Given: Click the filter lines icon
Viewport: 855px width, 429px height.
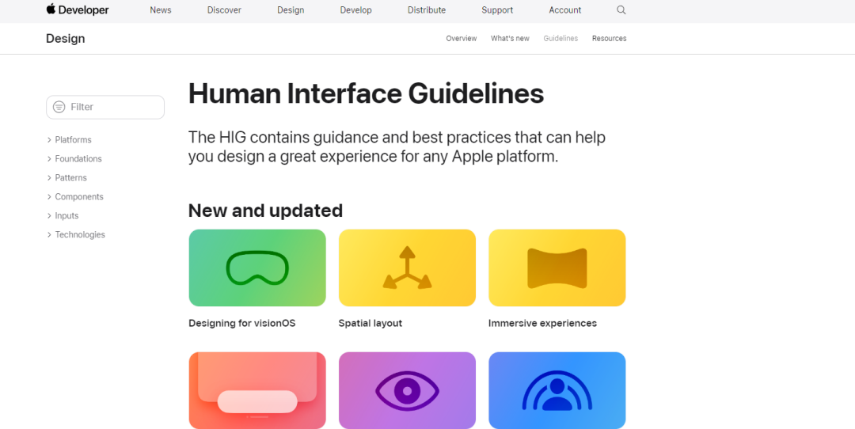Looking at the screenshot, I should 59,107.
